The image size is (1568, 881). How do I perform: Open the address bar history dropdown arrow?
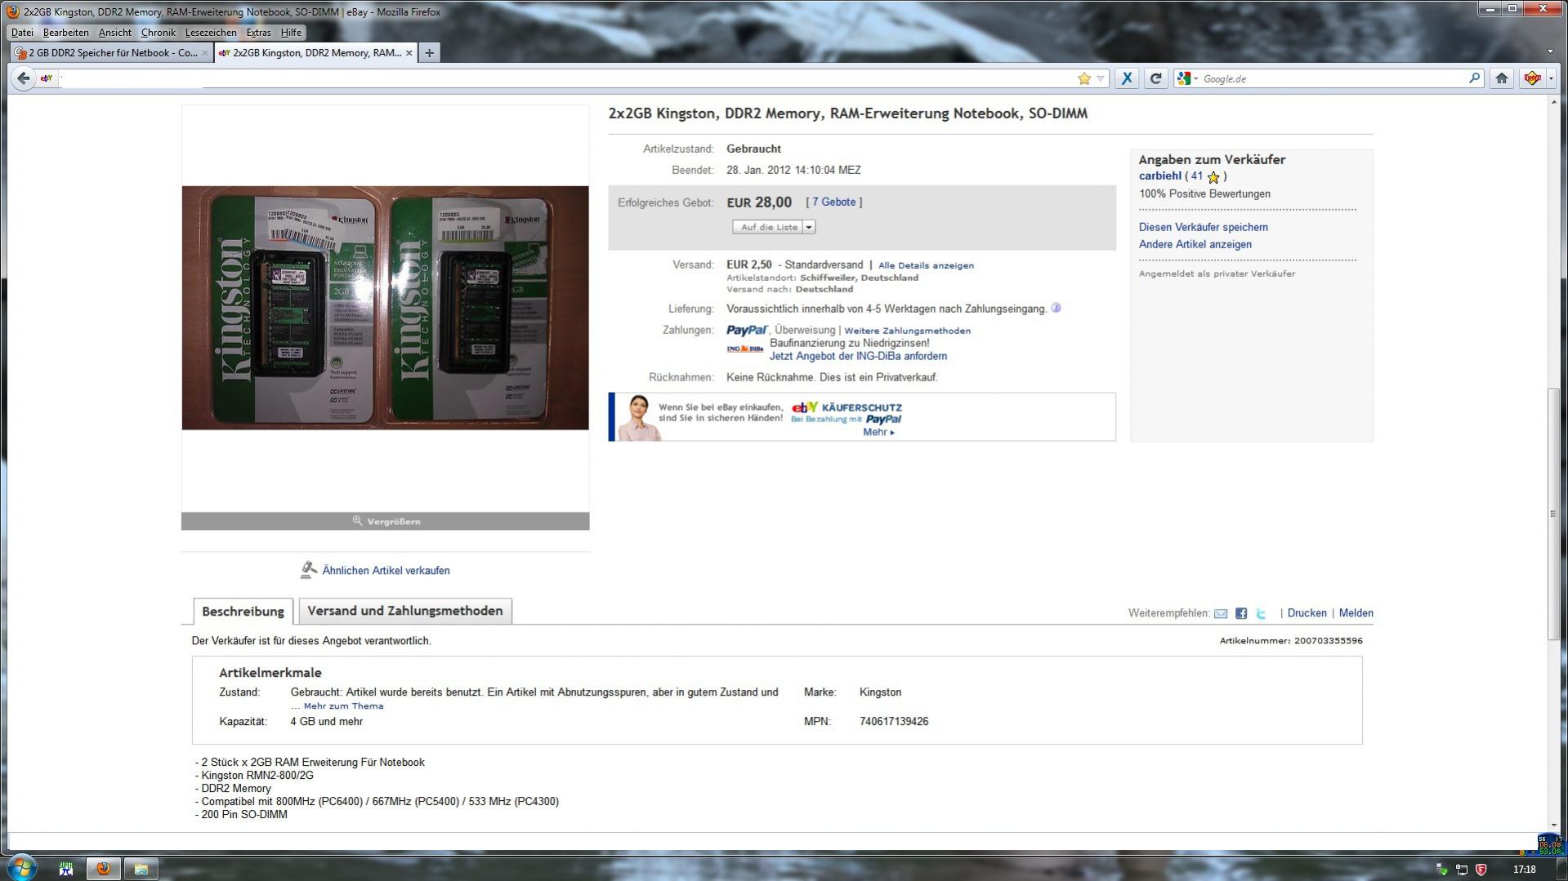[x=1101, y=78]
